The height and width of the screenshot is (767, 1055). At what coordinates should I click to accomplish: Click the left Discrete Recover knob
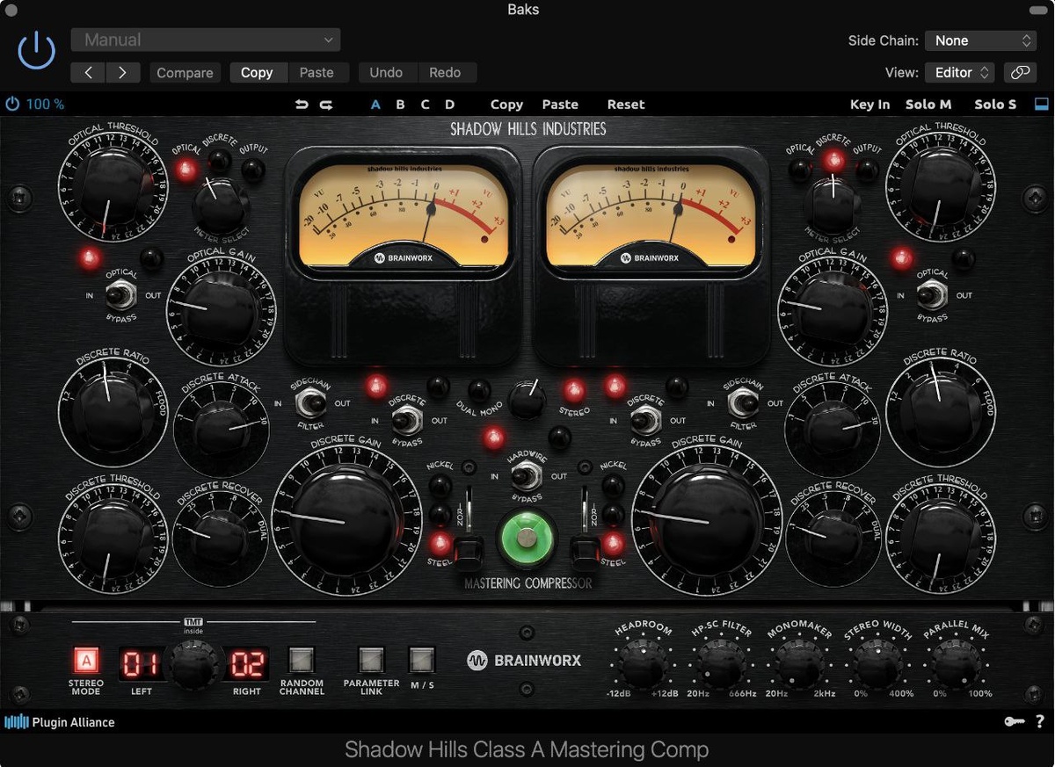(220, 539)
